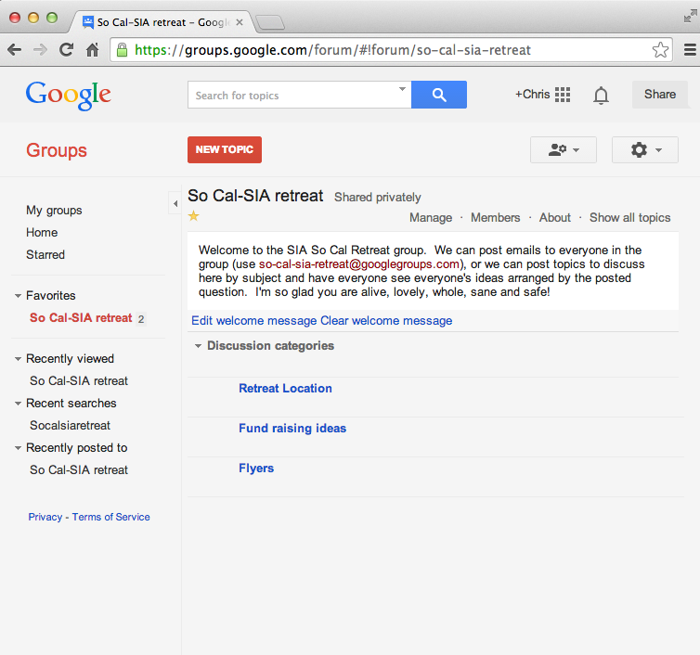Click the Manage link
Screen dimensions: 700x655
click(431, 218)
